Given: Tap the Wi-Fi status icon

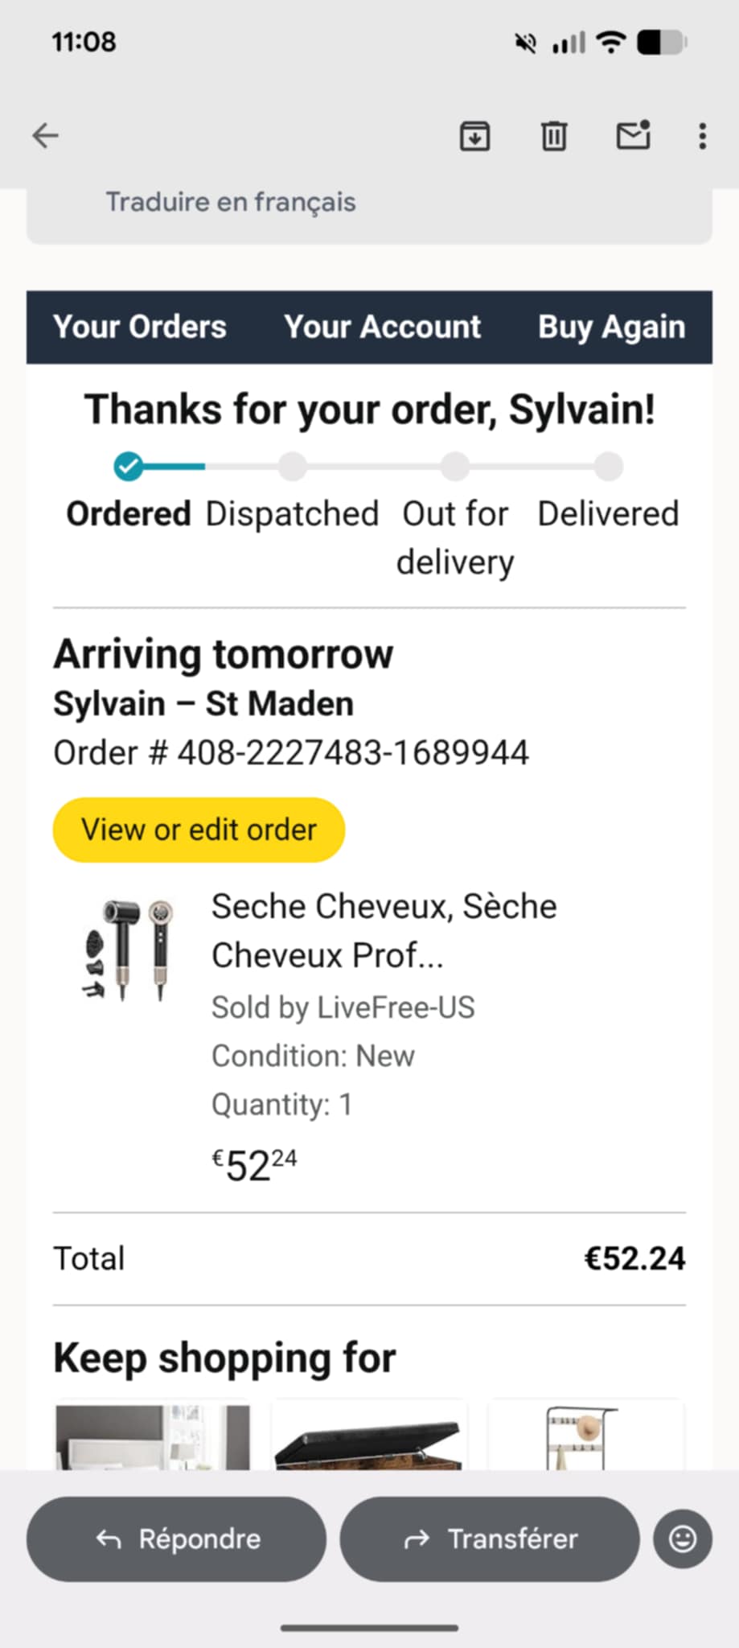Looking at the screenshot, I should coord(611,42).
